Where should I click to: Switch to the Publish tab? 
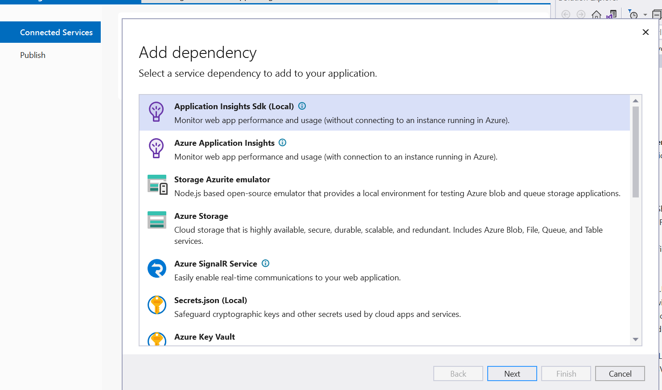pos(33,55)
